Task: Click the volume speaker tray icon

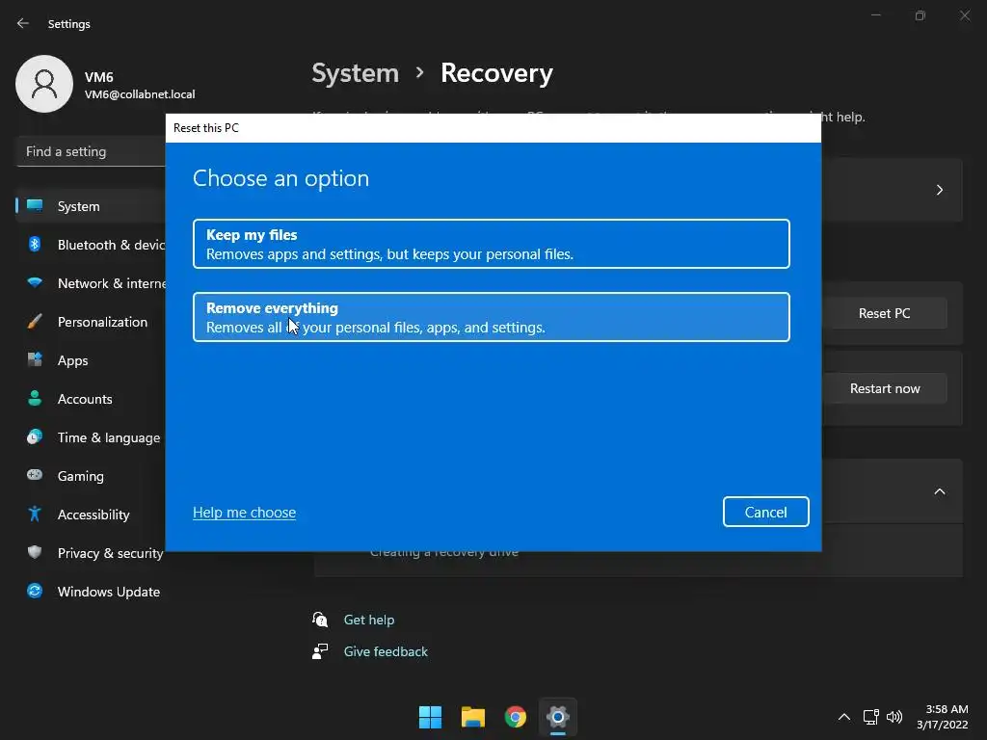Action: pyautogui.click(x=894, y=717)
